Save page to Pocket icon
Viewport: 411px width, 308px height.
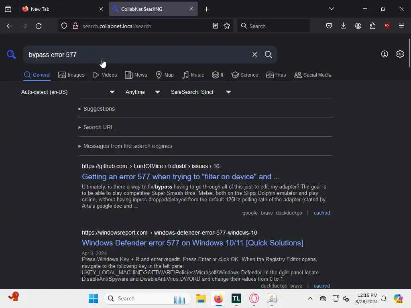coord(329,26)
